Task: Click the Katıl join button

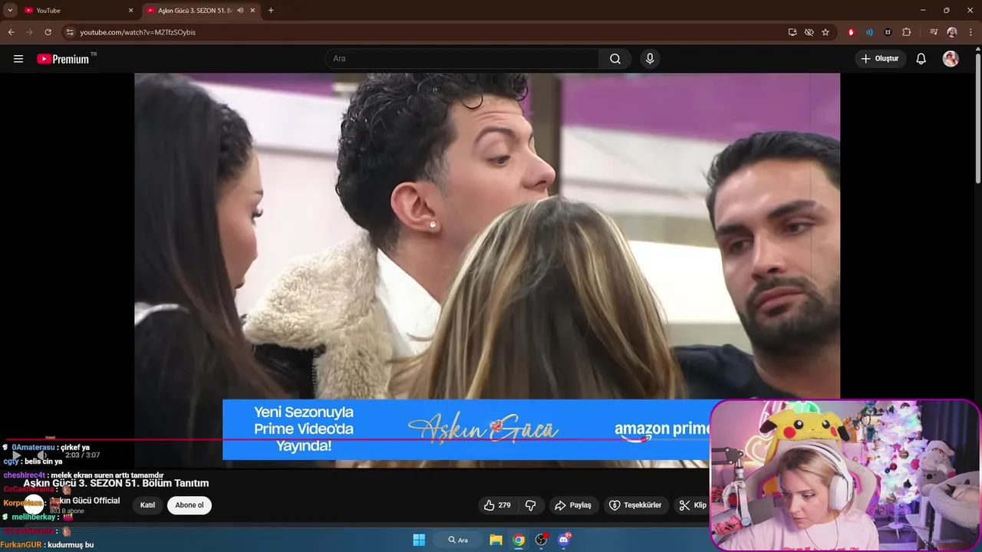Action: coord(147,505)
